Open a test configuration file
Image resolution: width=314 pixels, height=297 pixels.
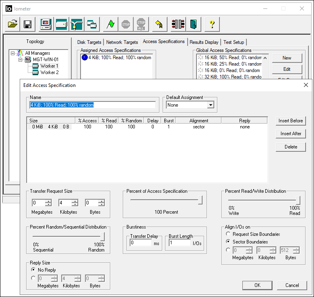[12, 24]
